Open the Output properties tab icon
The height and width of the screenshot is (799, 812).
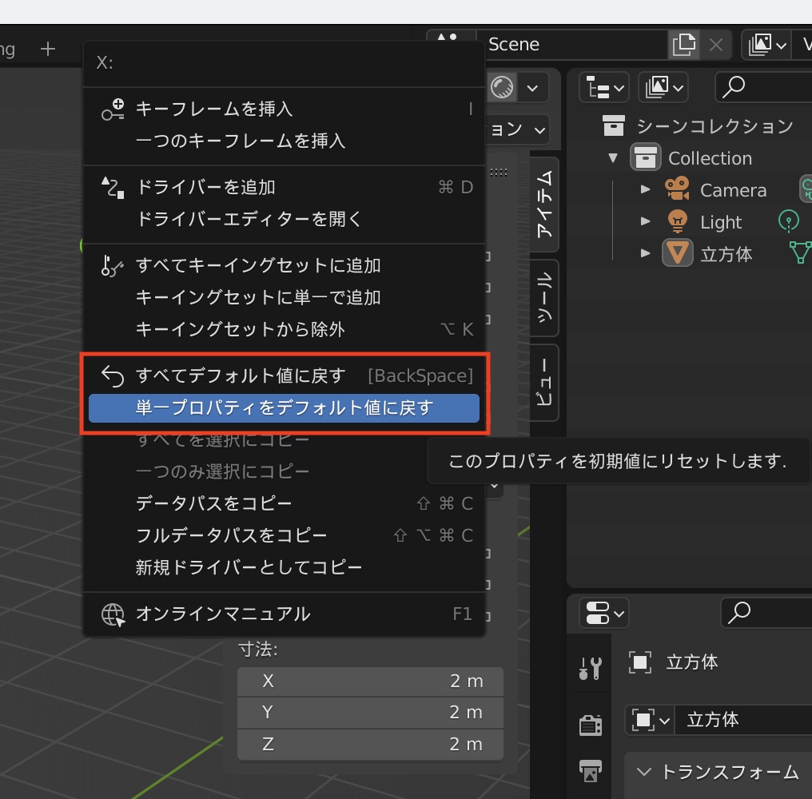point(590,771)
